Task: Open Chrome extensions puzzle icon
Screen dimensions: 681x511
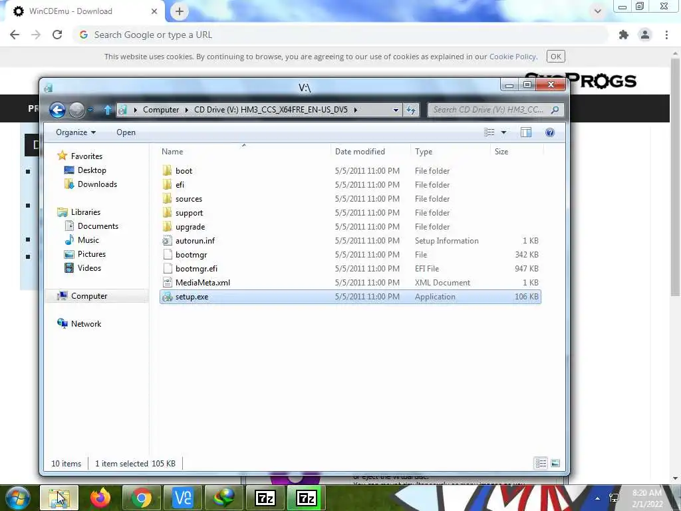Action: tap(624, 35)
